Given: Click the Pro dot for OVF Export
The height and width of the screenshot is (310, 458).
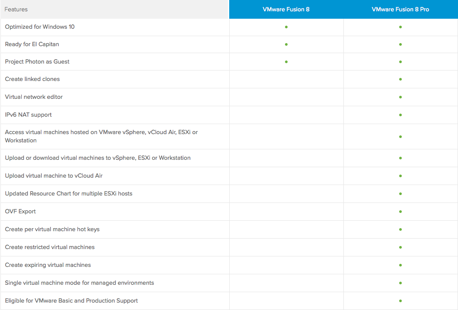Looking at the screenshot, I should pos(400,212).
